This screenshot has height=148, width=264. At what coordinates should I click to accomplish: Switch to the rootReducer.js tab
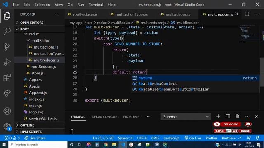pyautogui.click(x=85, y=14)
